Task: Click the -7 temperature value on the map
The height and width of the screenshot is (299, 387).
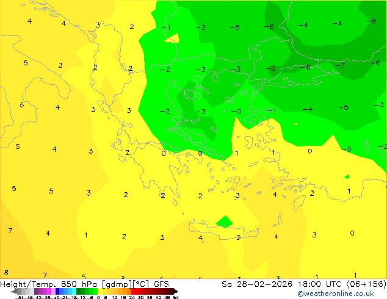Action: pyautogui.click(x=341, y=65)
